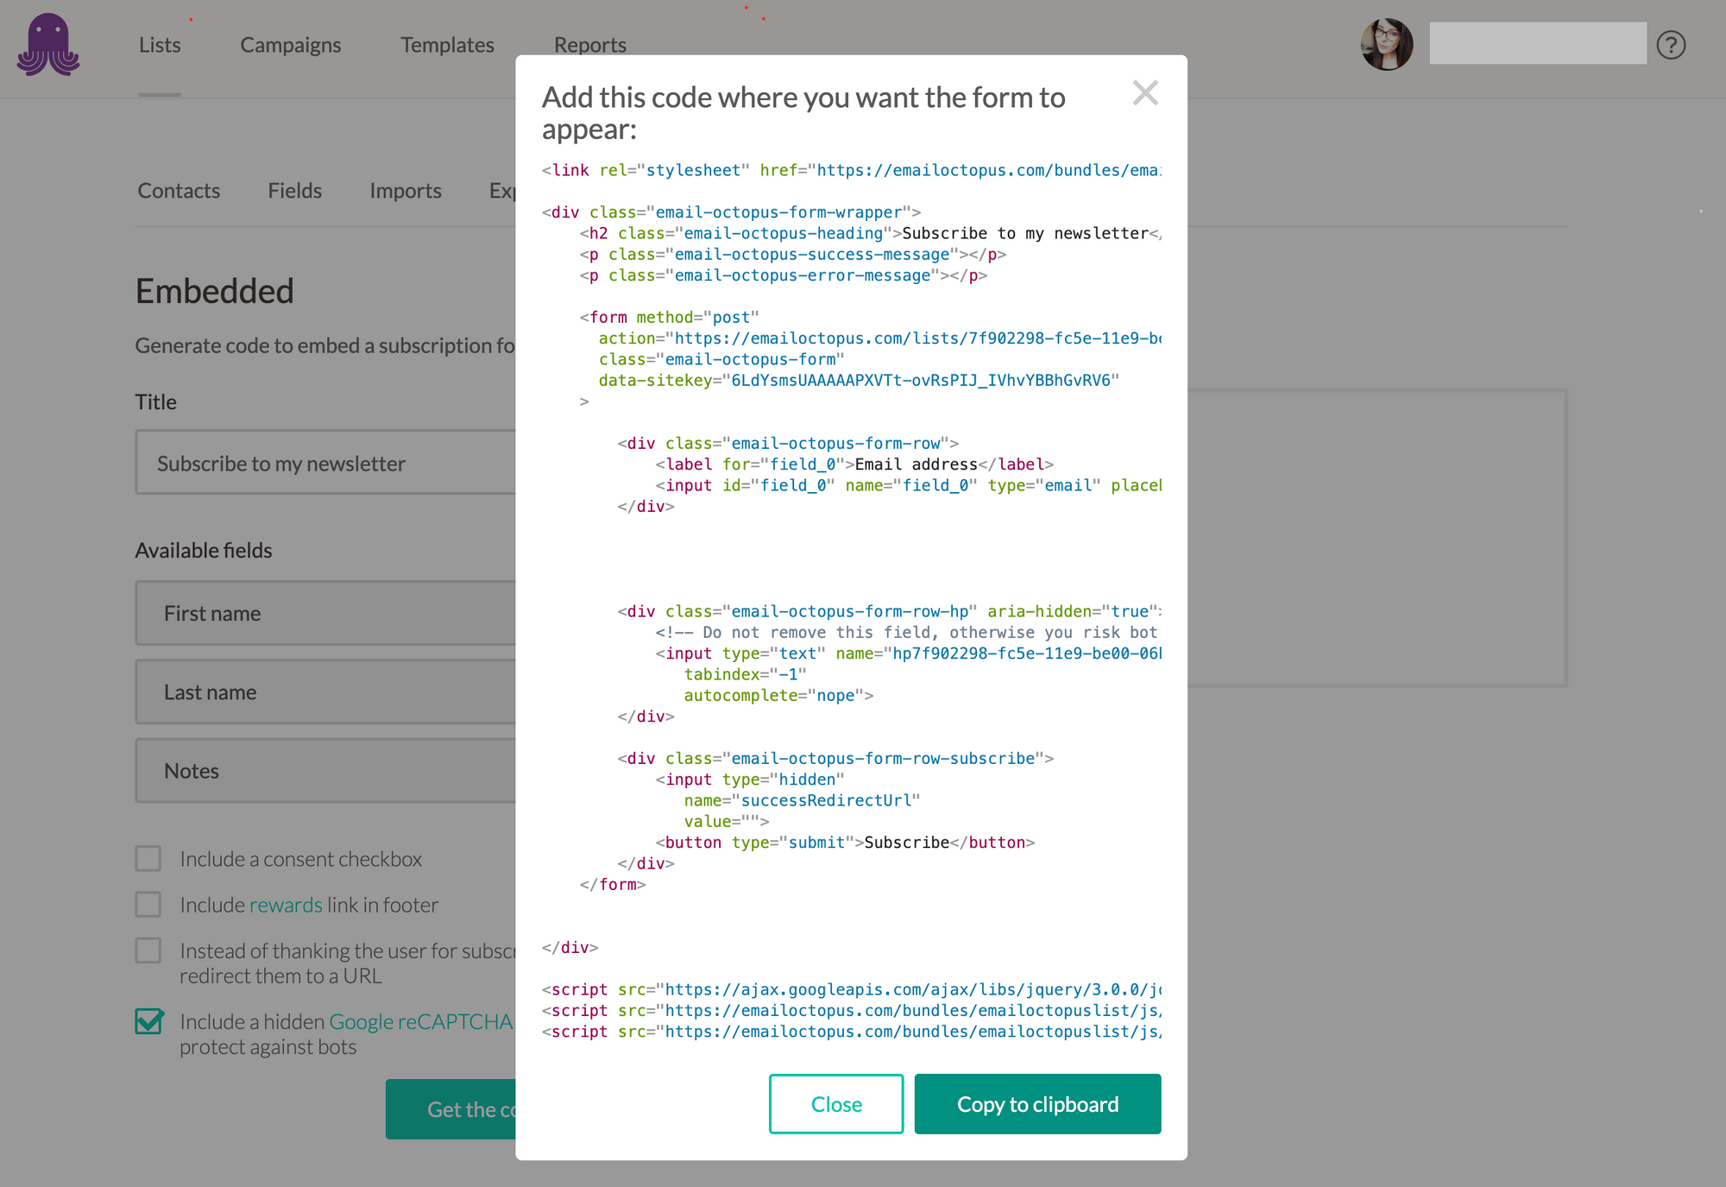Uncheck hidden Google reCAPTCHA checkbox
1726x1187 pixels.
148,1021
